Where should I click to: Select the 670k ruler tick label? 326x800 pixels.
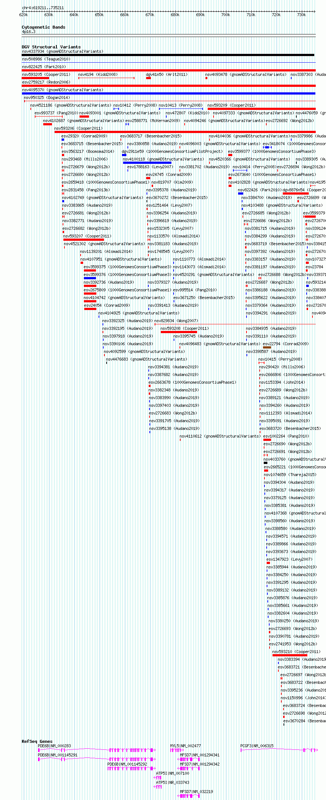[x=150, y=15]
